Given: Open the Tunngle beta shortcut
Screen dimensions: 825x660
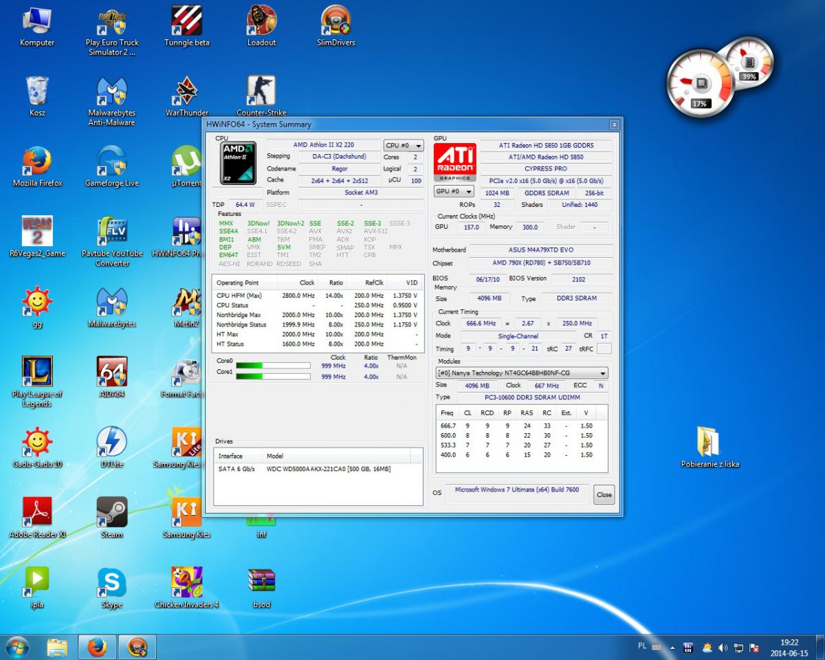Looking at the screenshot, I should tap(186, 26).
